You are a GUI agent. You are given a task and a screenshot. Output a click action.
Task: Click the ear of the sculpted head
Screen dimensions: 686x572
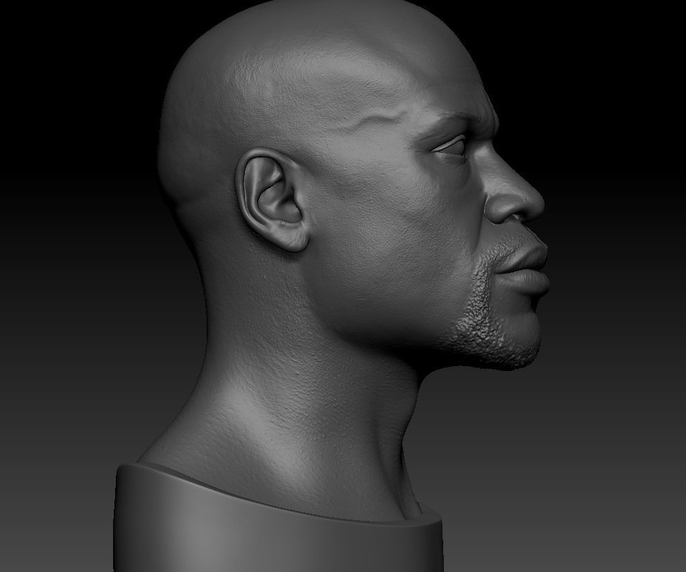(272, 200)
